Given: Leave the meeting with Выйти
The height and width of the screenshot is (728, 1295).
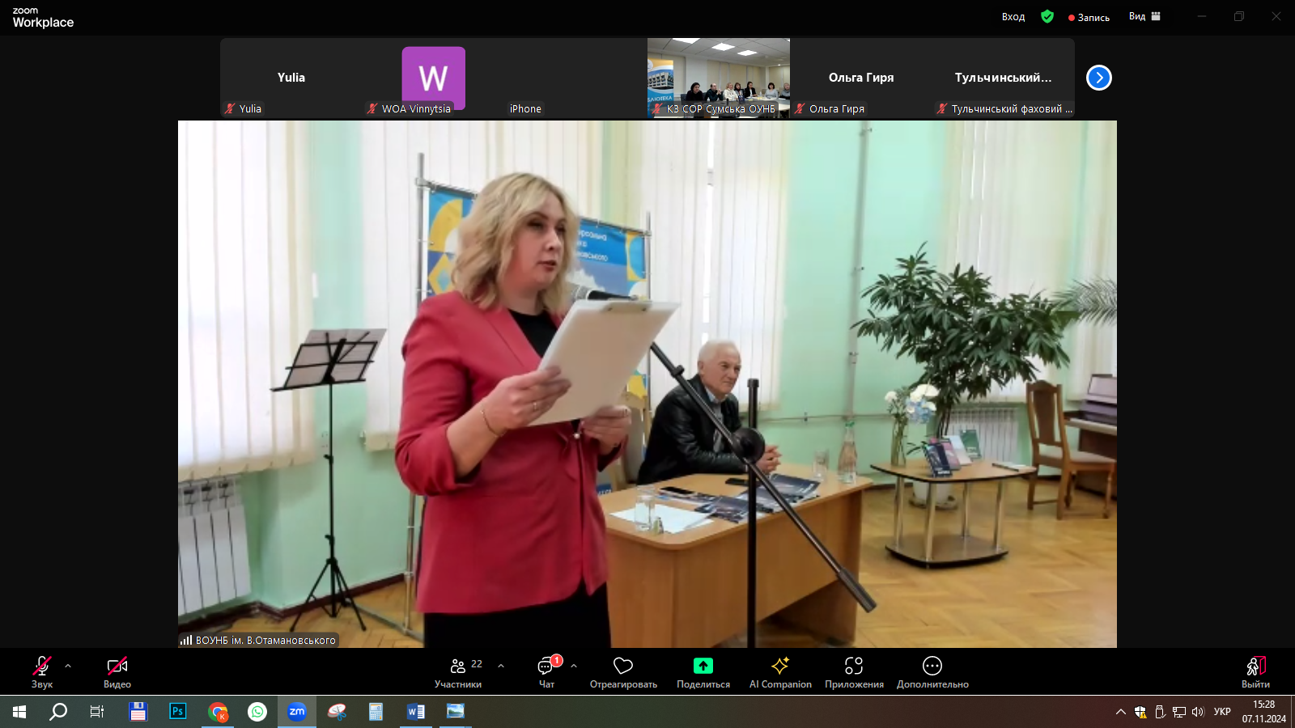Looking at the screenshot, I should (x=1255, y=671).
